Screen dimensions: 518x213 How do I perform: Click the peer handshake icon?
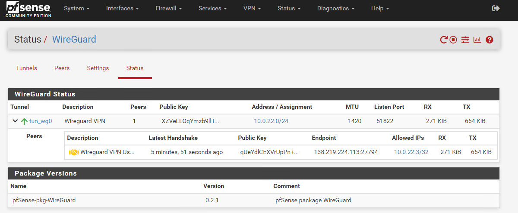[x=73, y=152]
